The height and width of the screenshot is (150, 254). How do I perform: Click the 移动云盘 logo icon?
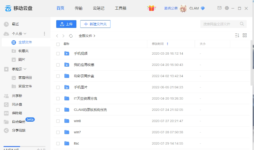coord(8,8)
